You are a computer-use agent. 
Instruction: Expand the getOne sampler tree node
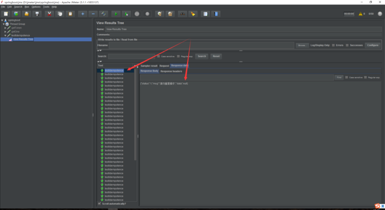point(5,32)
